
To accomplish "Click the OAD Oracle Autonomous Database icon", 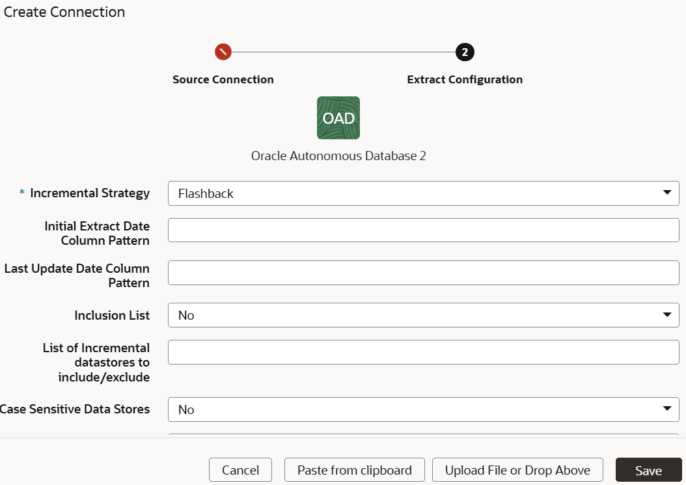I will coord(338,118).
